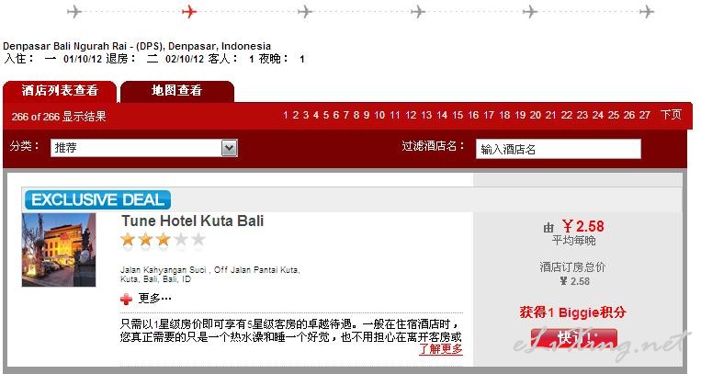The height and width of the screenshot is (374, 701).
Task: Click the red plus icon beside 更多
Action: coord(127,299)
